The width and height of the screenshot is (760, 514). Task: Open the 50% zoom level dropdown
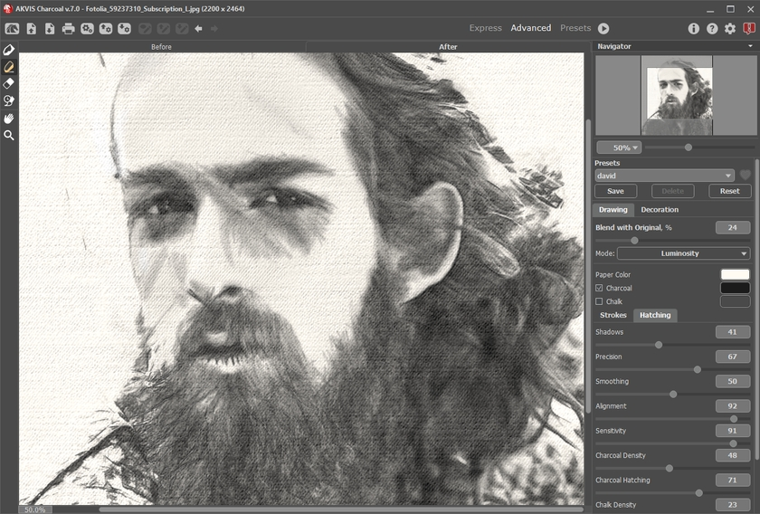click(619, 148)
